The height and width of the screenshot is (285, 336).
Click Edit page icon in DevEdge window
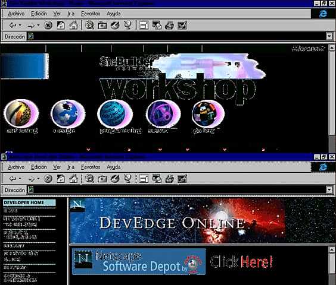[x=182, y=179]
